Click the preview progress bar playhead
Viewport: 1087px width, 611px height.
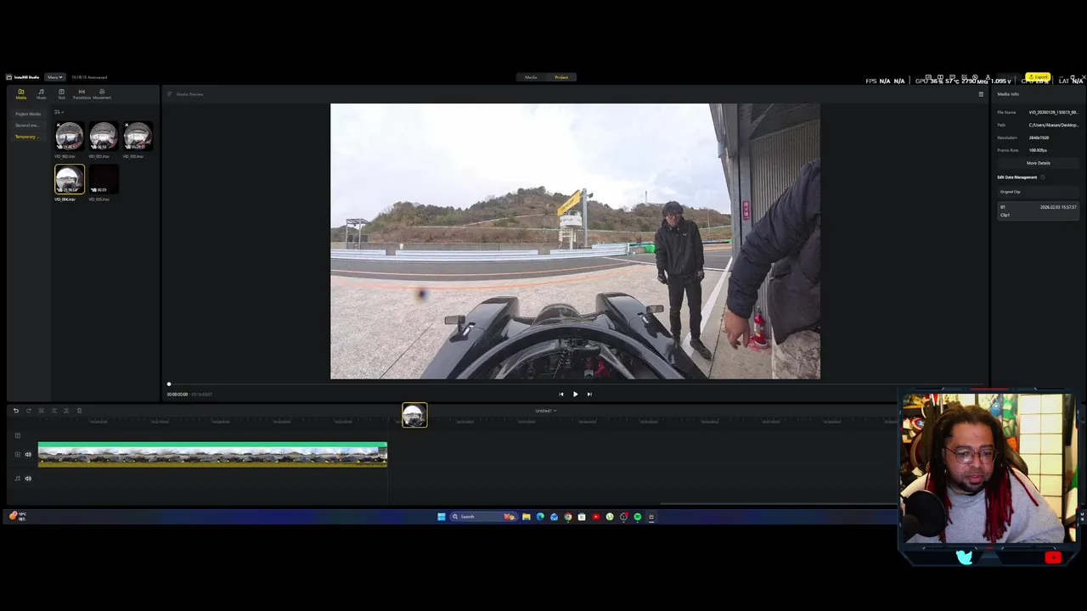tap(169, 384)
